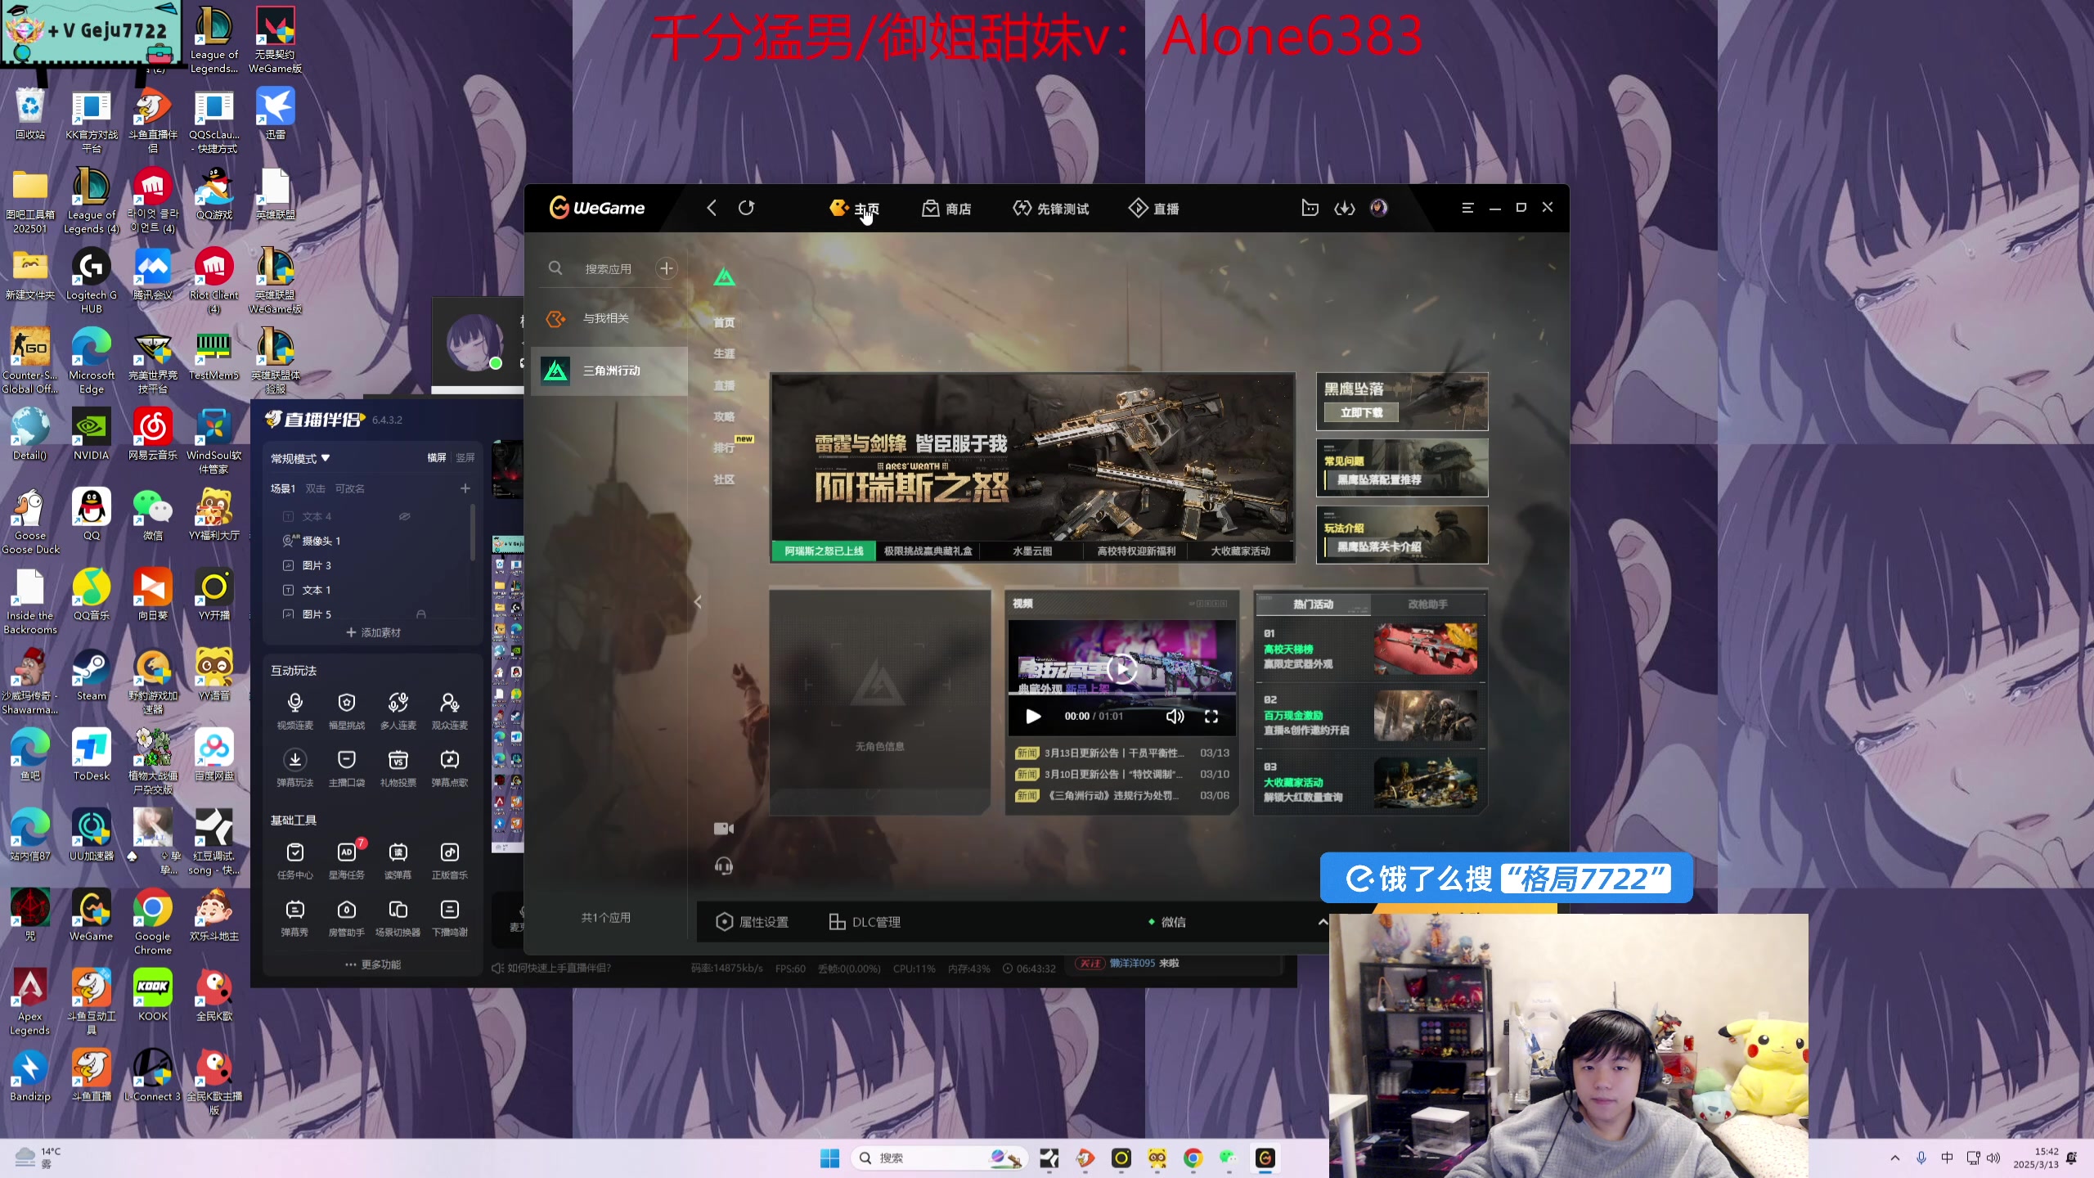Select the 水墨云图 banner tab
Screen dimensions: 2094x1178
1032,551
